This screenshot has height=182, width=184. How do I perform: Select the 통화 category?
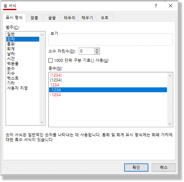coord(23,44)
